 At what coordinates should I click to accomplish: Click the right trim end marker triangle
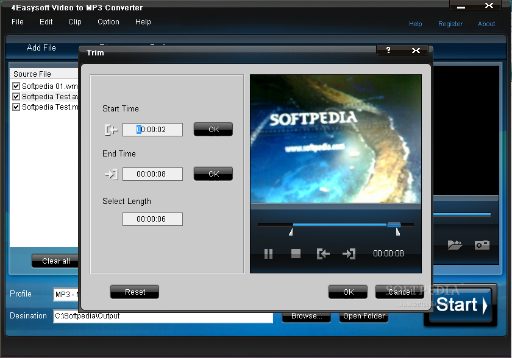coord(397,232)
